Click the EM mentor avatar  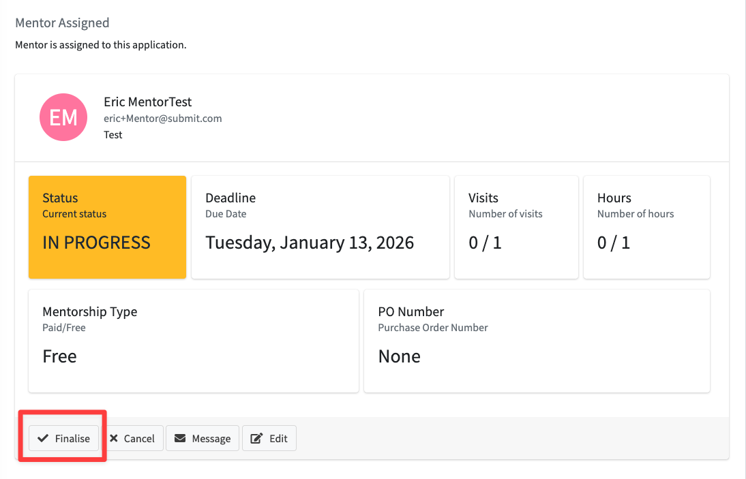[63, 118]
